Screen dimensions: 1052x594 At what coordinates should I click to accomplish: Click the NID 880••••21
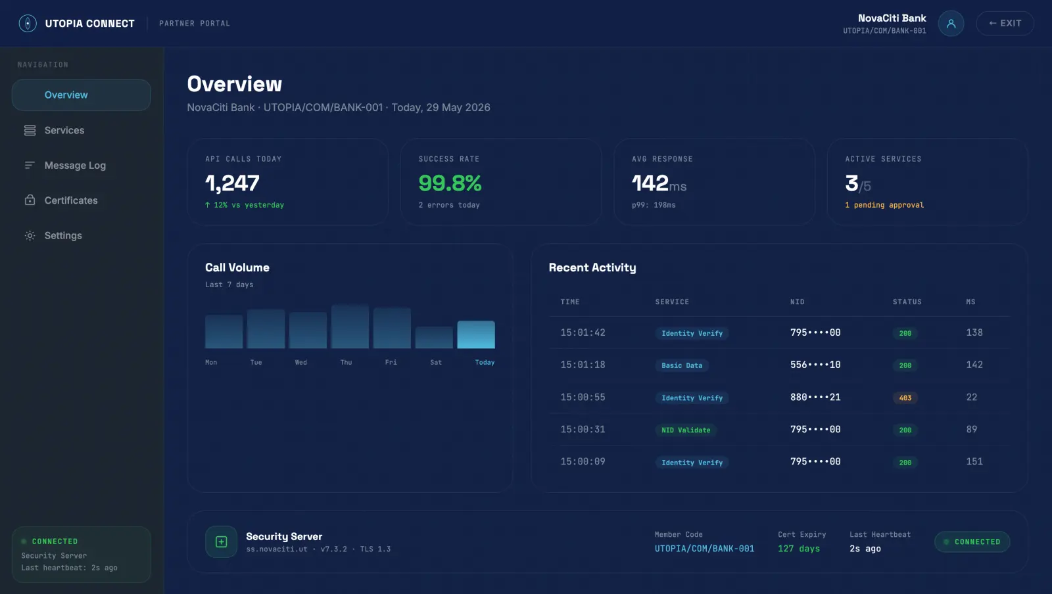point(815,398)
